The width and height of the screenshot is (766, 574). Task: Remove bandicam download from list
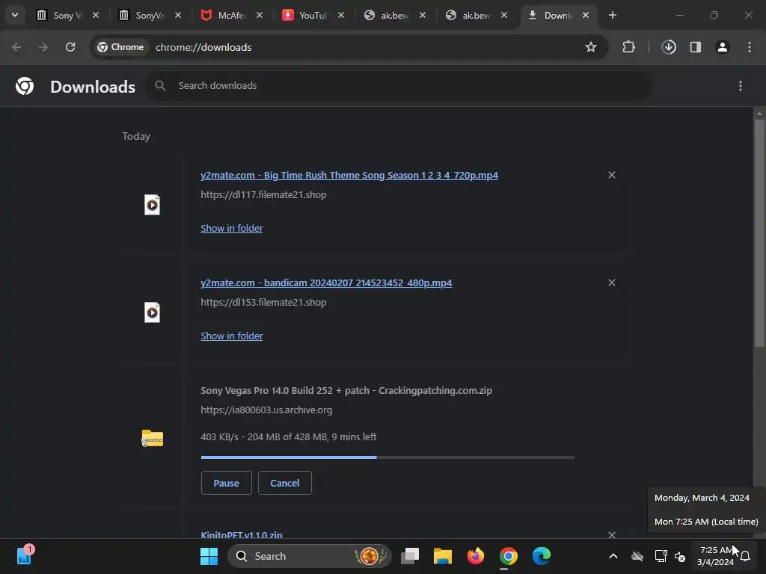click(612, 283)
